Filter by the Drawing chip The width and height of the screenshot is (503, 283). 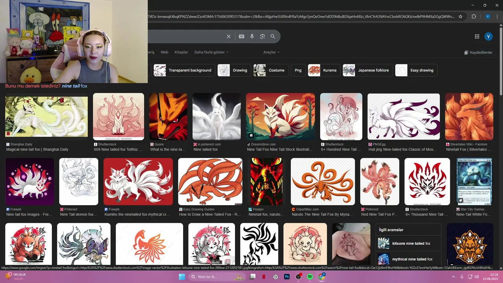pyautogui.click(x=234, y=70)
